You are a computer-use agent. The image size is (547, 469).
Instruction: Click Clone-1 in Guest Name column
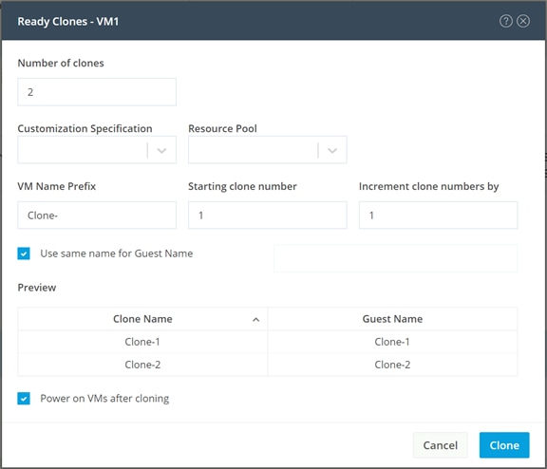coord(392,342)
